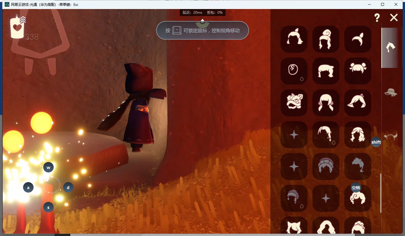Open the question mark help button
This screenshot has width=405, height=236.
pos(377,18)
